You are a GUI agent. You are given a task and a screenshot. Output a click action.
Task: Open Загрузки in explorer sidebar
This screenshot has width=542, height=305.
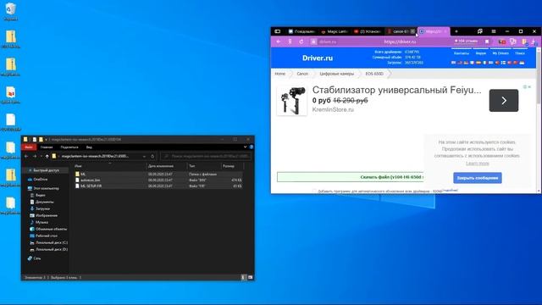point(40,208)
